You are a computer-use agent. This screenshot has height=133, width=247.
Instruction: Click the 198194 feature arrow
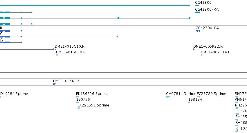(x=189, y=102)
